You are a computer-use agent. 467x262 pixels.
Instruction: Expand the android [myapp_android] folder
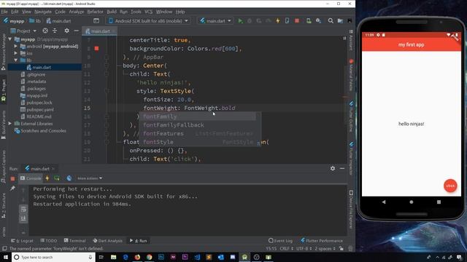(16, 47)
